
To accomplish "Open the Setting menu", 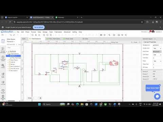I will click(74, 32).
